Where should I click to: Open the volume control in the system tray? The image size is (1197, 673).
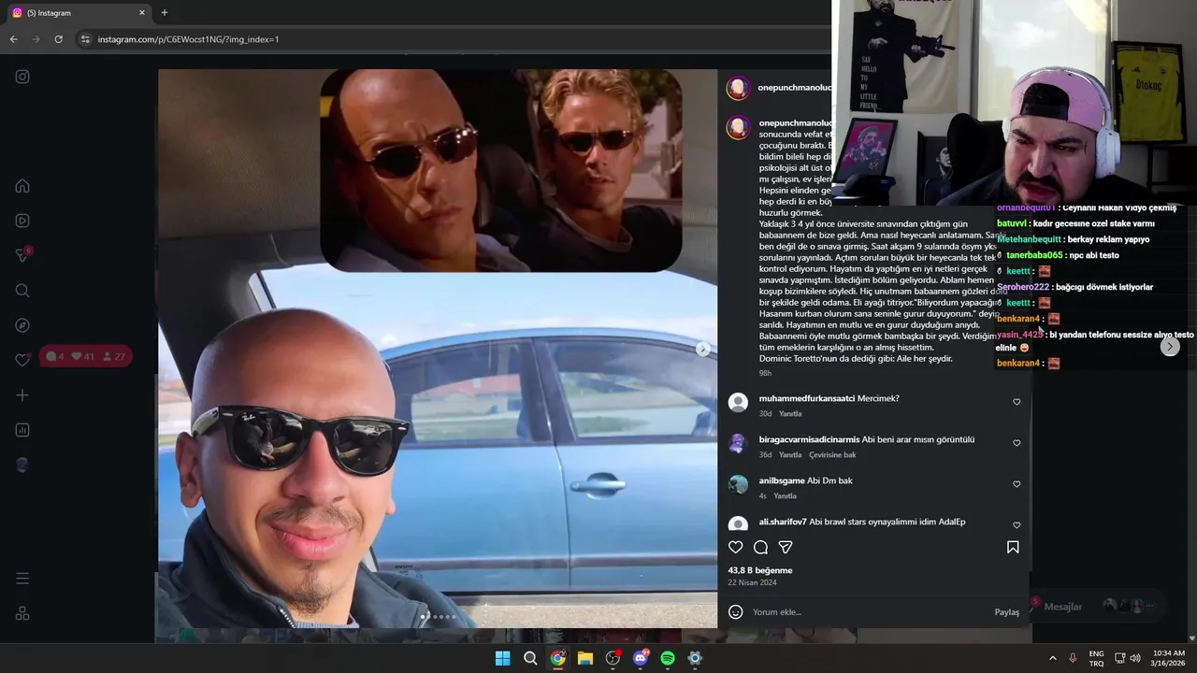pyautogui.click(x=1135, y=658)
